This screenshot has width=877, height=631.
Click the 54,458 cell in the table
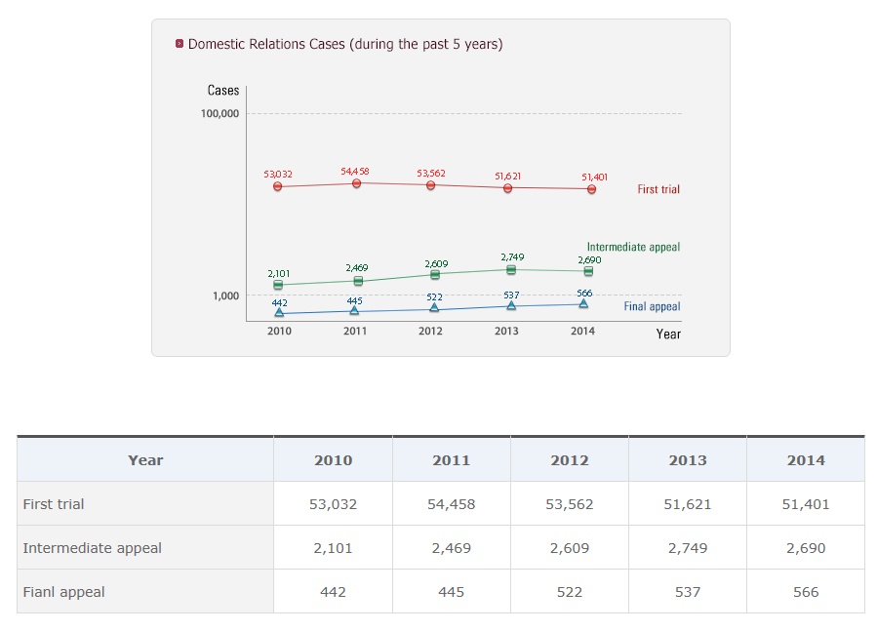(x=452, y=504)
